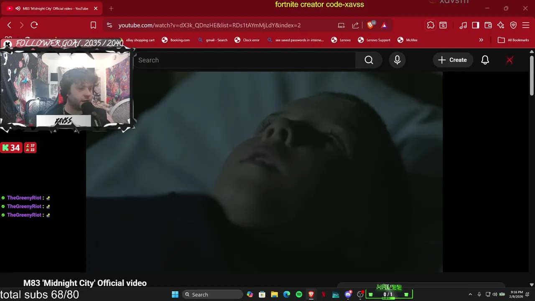
Task: Open the All Bookmarks folder
Action: [514, 40]
